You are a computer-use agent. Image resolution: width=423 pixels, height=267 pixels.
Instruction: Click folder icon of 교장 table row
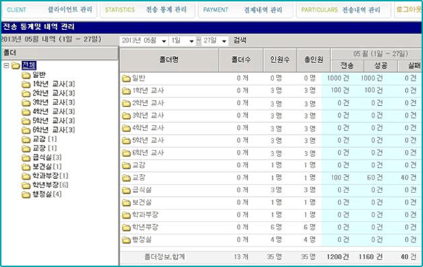click(x=126, y=178)
